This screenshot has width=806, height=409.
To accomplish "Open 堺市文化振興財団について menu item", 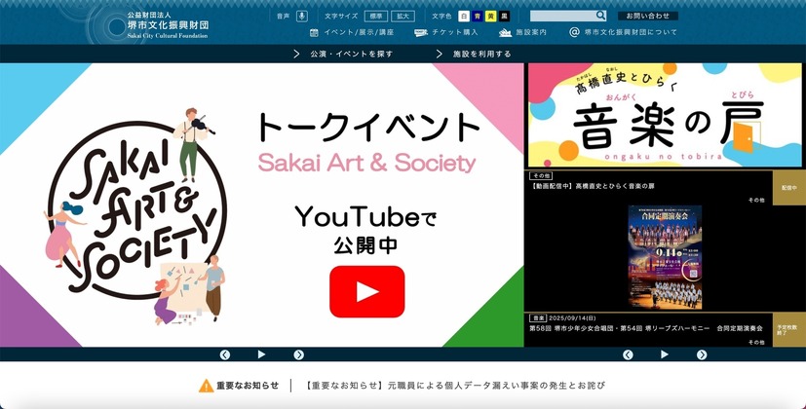I will pos(631,32).
